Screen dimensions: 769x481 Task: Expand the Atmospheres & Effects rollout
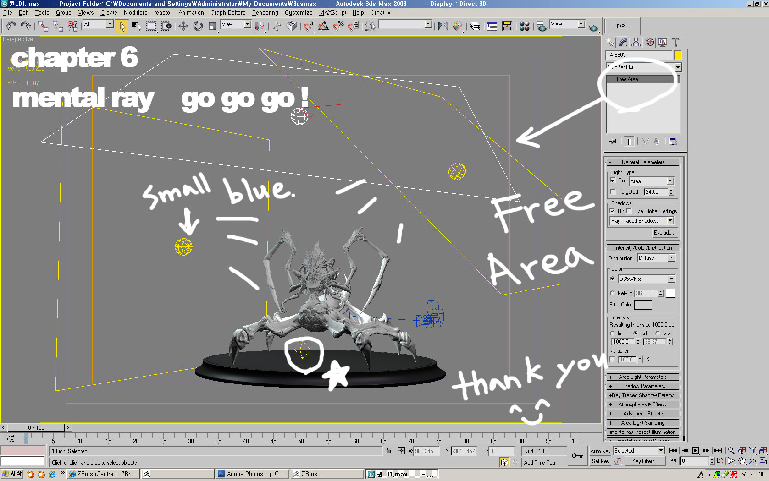642,404
